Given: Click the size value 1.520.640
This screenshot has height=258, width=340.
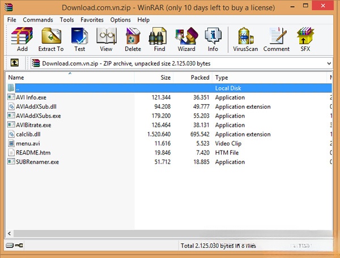Looking at the screenshot, I should 159,134.
